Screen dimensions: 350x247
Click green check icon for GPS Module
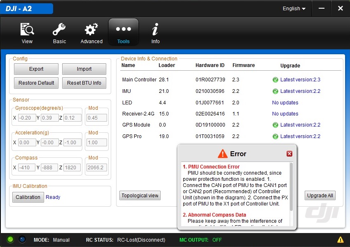pos(275,125)
